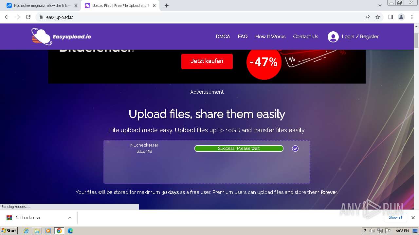Open downloaded NLchecker.rar in download shelf
The image size is (419, 235).
click(28, 218)
